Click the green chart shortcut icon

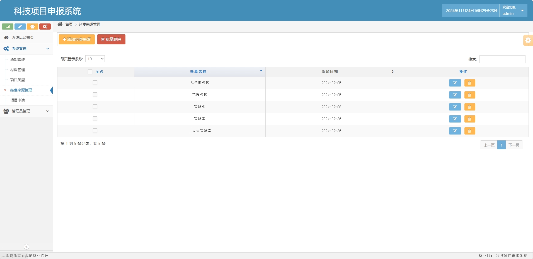pyautogui.click(x=8, y=27)
